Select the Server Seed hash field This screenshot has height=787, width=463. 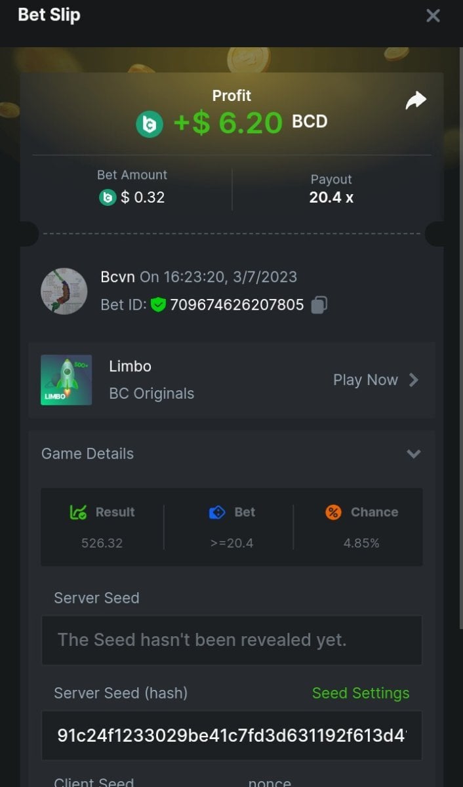(x=231, y=735)
